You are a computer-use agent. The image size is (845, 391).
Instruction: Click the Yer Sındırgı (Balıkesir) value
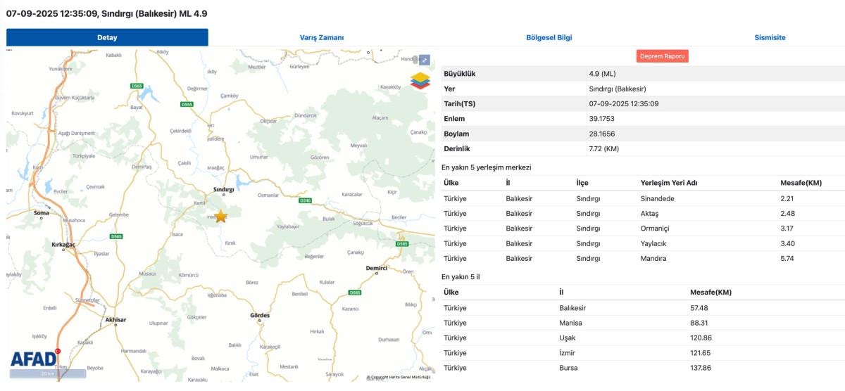tap(618, 89)
